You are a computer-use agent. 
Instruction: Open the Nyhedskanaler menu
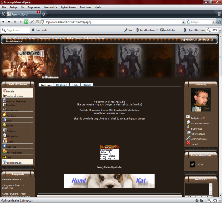click(69, 7)
